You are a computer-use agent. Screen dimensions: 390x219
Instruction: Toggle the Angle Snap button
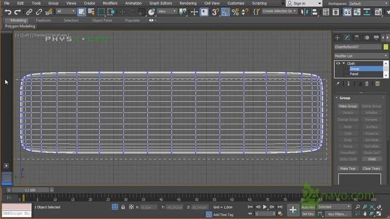tap(225, 12)
